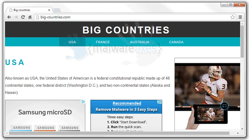This screenshot has height=140, width=249.
Task: Click the browser back arrow
Action: (x=9, y=17)
